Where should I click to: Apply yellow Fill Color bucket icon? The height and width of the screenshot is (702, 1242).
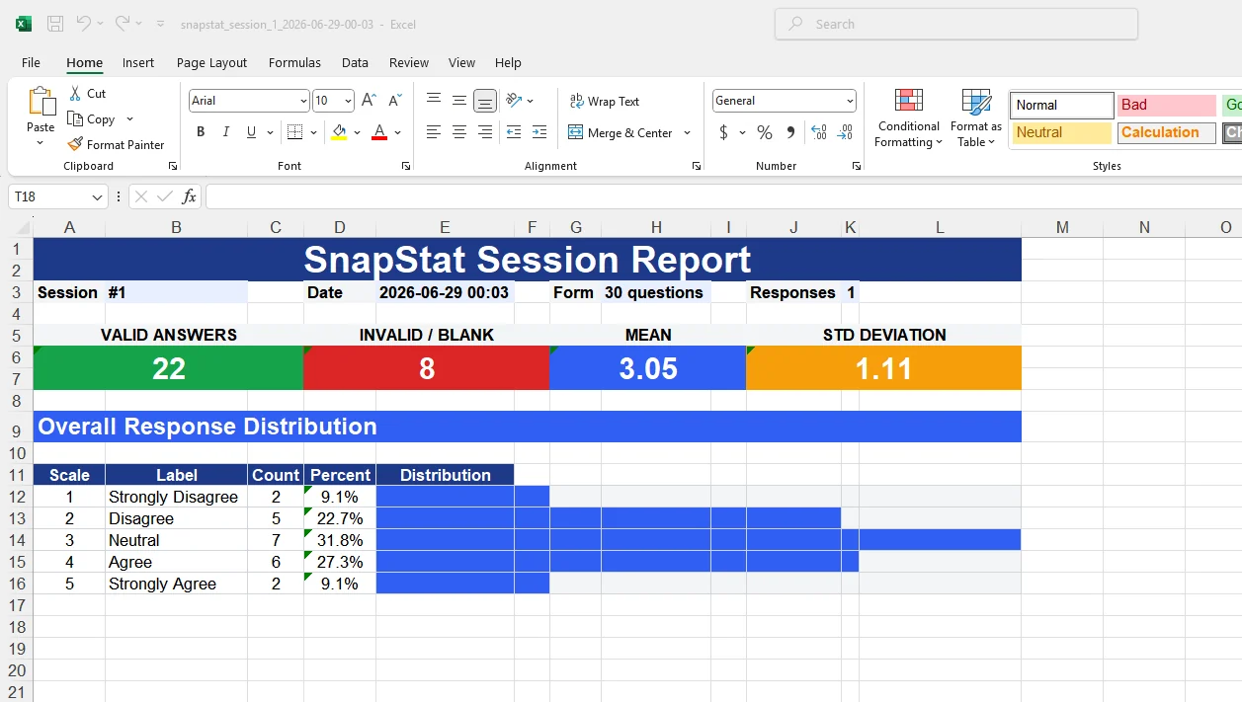(339, 132)
